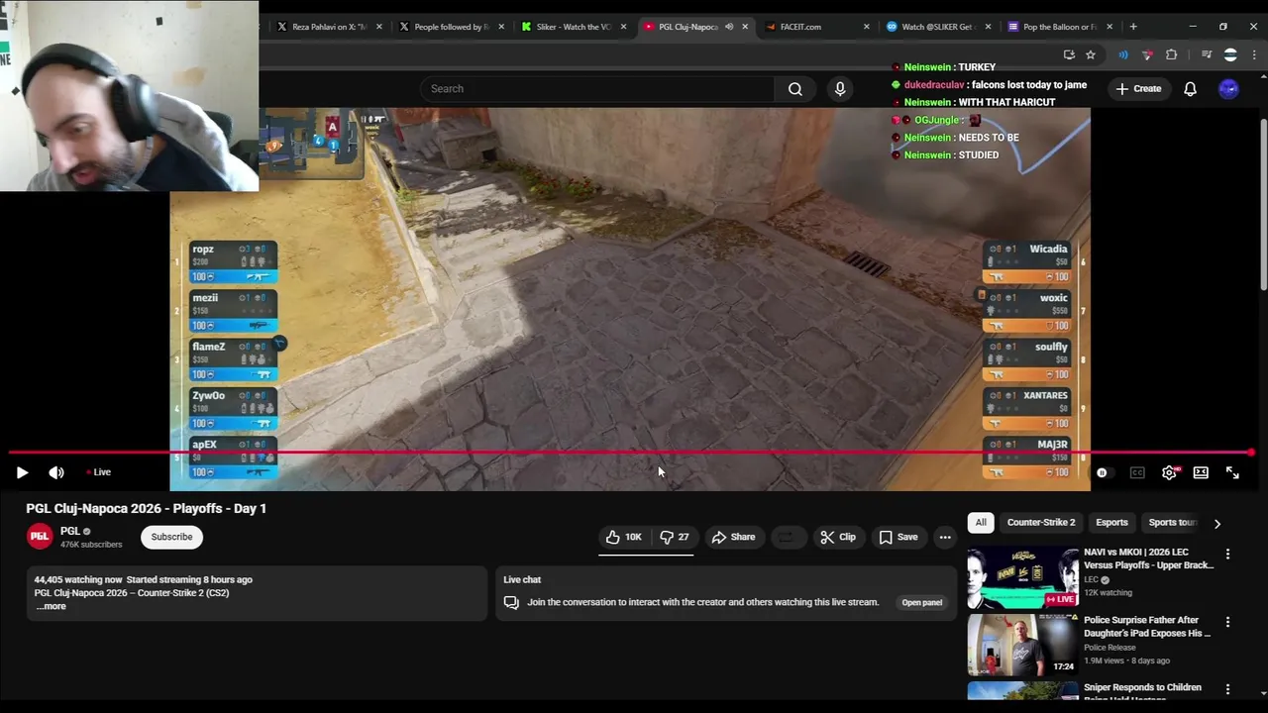Select the All filter chip
The image size is (1268, 713).
pos(981,523)
